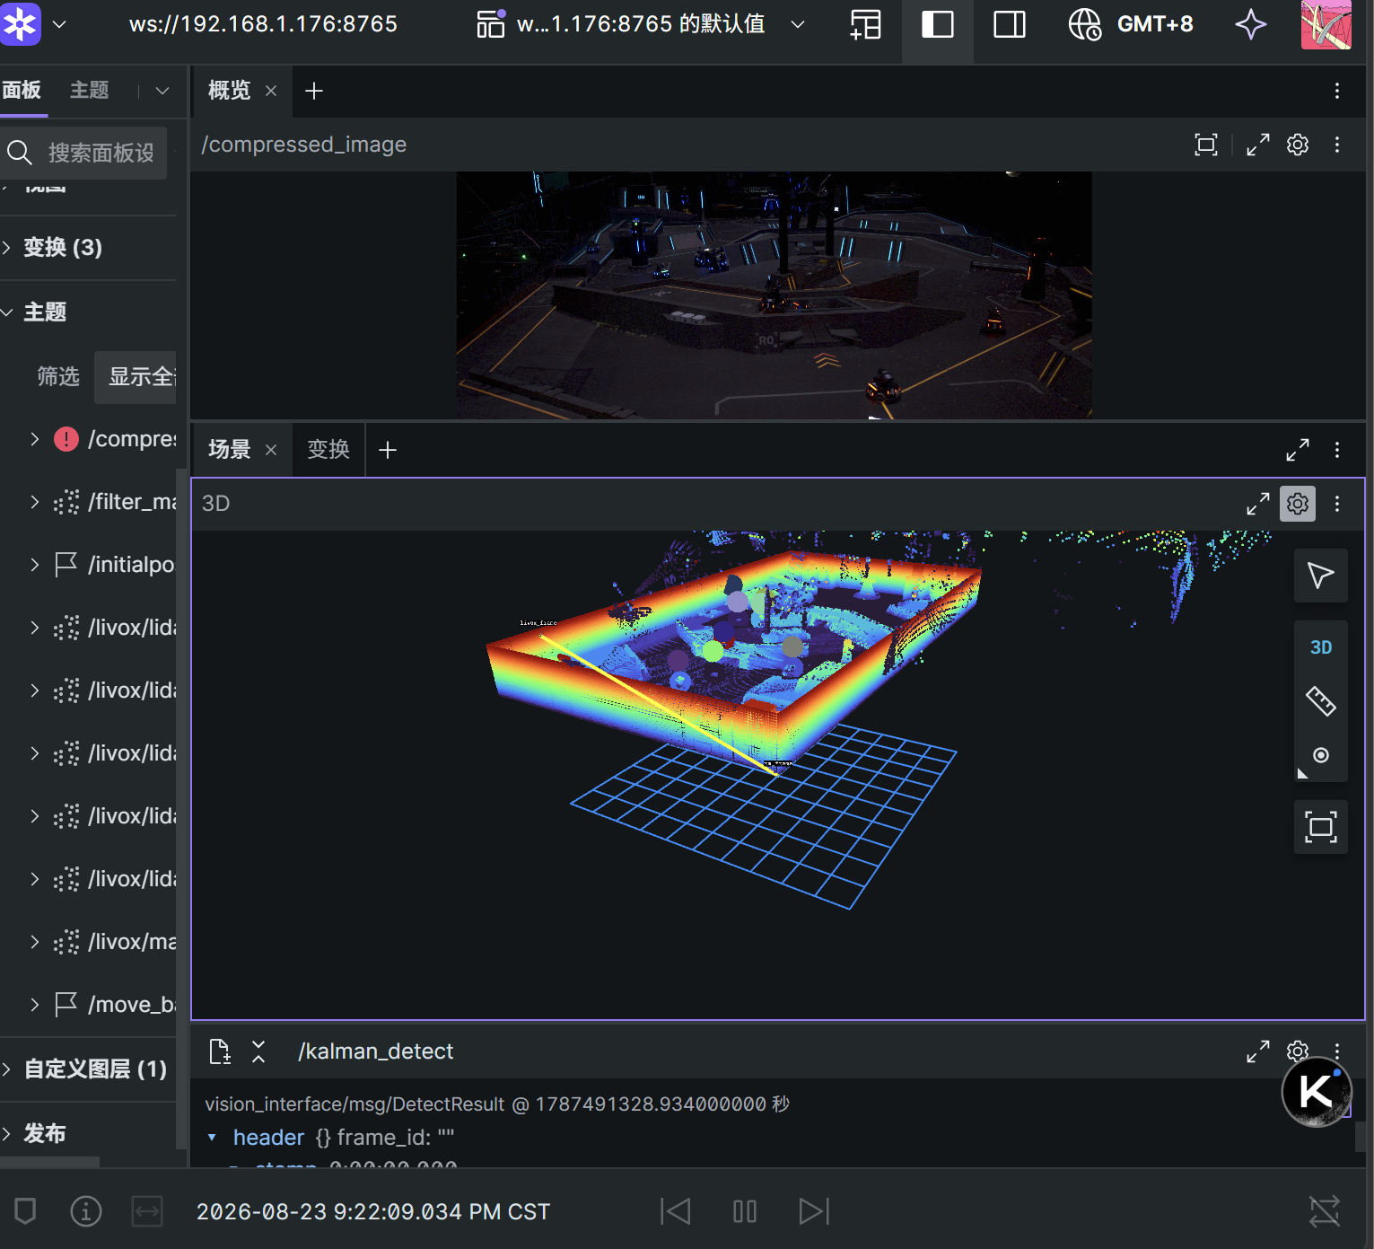The width and height of the screenshot is (1374, 1249).
Task: Pause playback with the pause button
Action: click(744, 1211)
